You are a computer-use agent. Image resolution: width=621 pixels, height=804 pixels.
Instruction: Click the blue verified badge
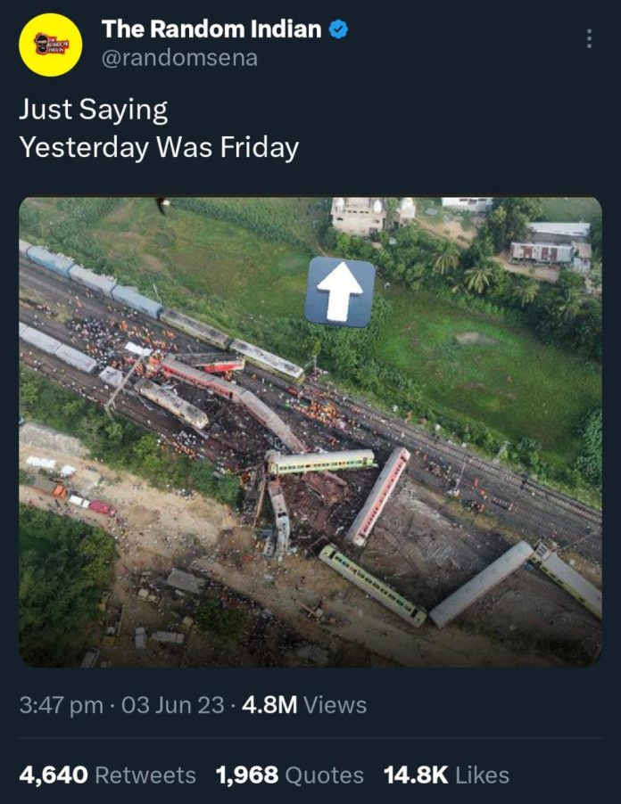coord(338,29)
